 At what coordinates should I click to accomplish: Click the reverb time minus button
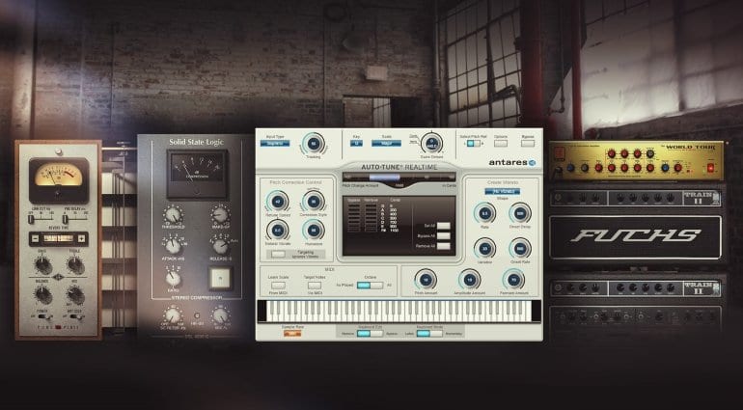(x=36, y=239)
